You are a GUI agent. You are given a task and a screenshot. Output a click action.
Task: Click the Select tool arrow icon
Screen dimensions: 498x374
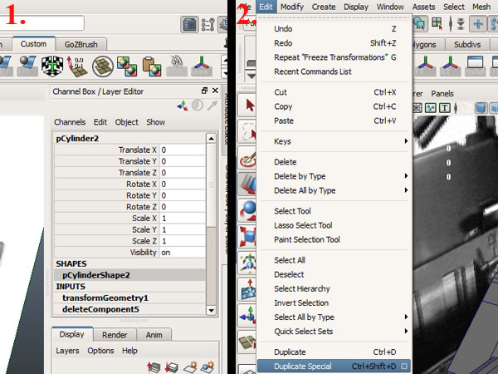click(x=247, y=105)
